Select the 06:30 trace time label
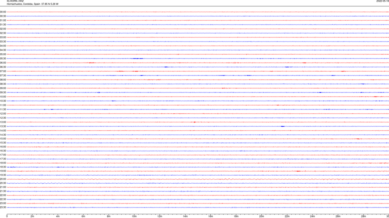Viewport: 389px width, 218px height. [x=3, y=67]
